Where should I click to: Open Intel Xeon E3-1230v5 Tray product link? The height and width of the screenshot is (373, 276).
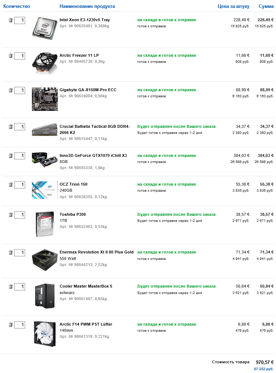coord(85,20)
